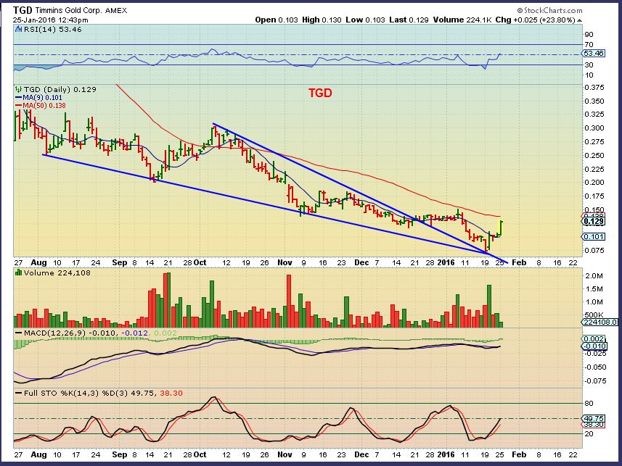Click the 'Chg +0.025 (+23.80%)' header value
Viewport: 622px width, 466px height.
point(535,20)
